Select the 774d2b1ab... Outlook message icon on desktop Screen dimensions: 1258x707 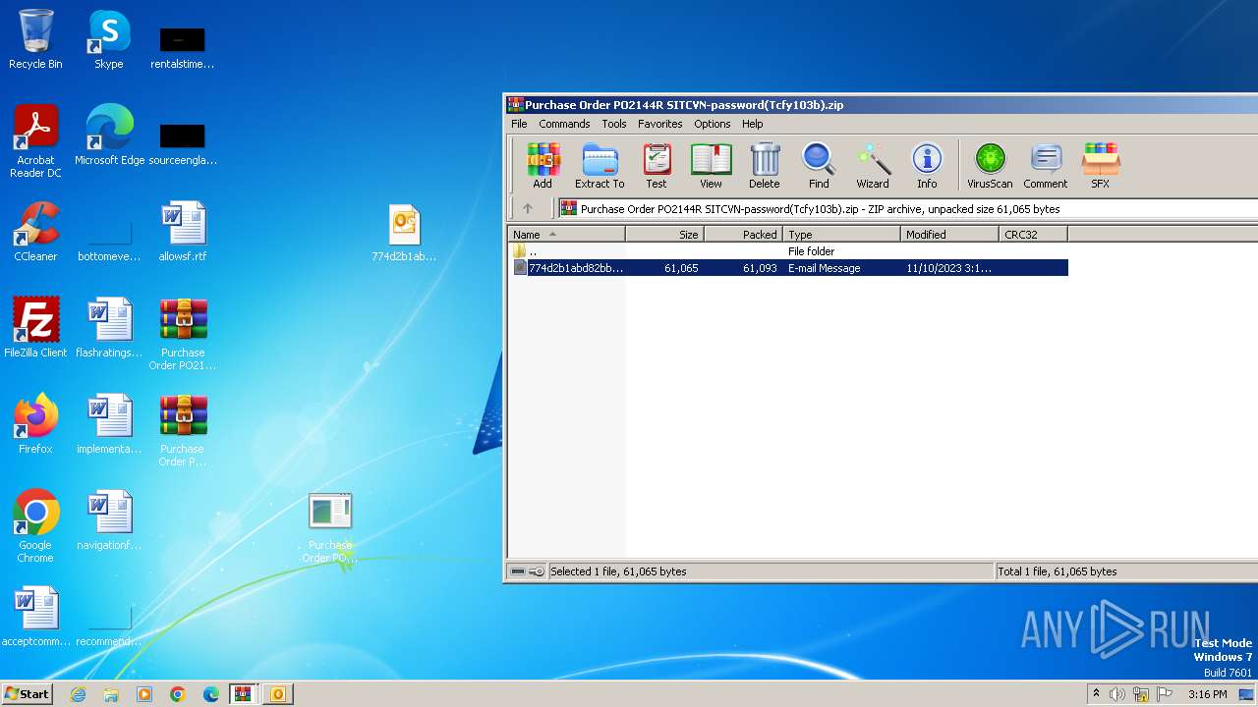coord(404,232)
